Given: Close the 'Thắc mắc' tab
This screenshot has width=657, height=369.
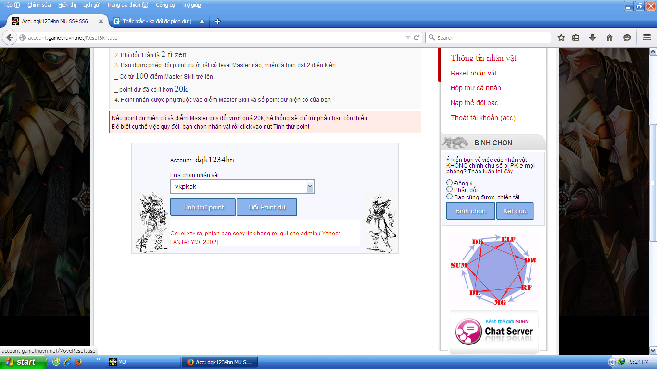Looking at the screenshot, I should [x=202, y=21].
